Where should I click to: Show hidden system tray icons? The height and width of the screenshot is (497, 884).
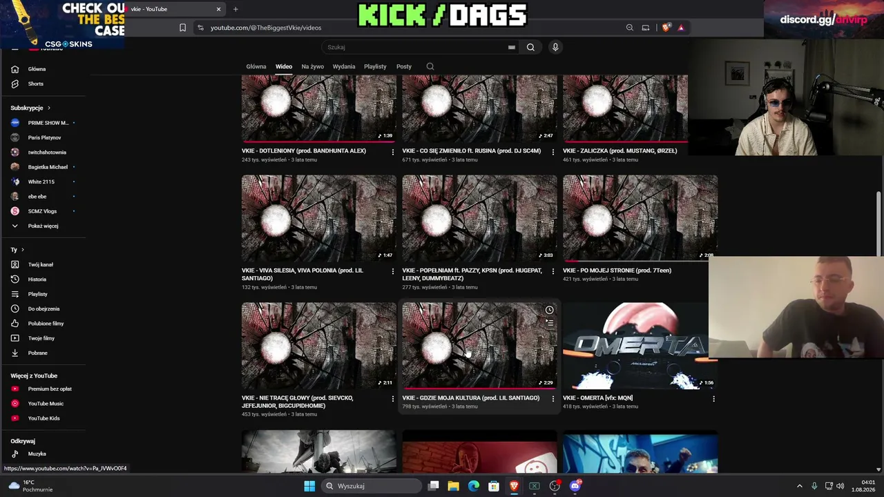coord(800,486)
